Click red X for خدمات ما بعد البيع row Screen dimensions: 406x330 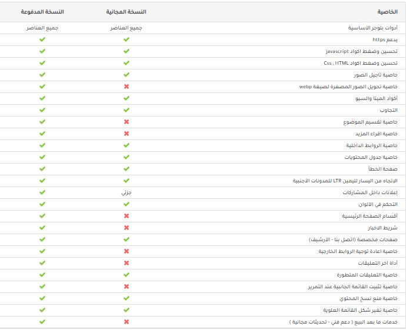click(127, 322)
